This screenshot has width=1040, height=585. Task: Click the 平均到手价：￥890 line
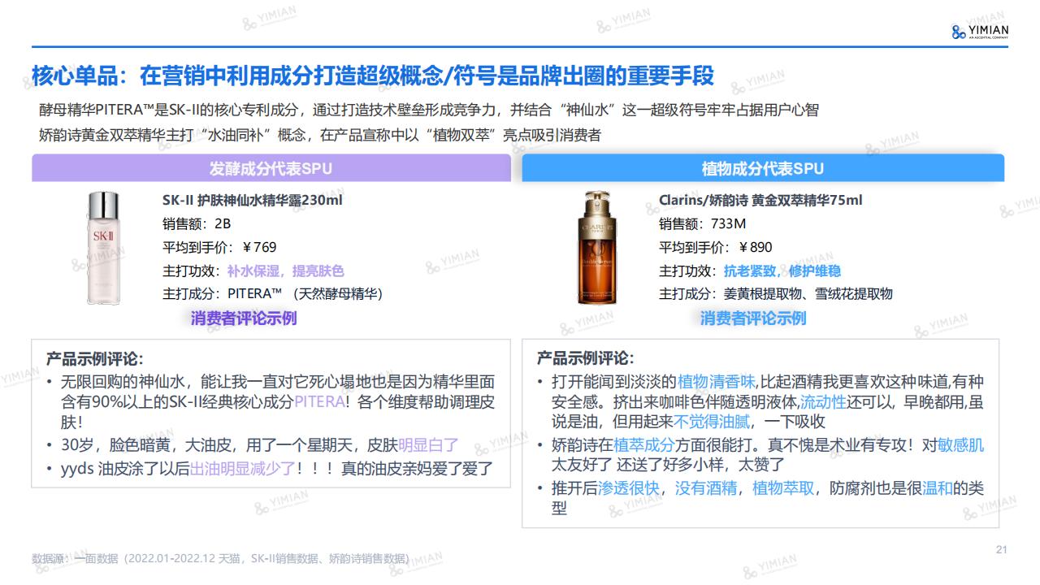point(716,247)
